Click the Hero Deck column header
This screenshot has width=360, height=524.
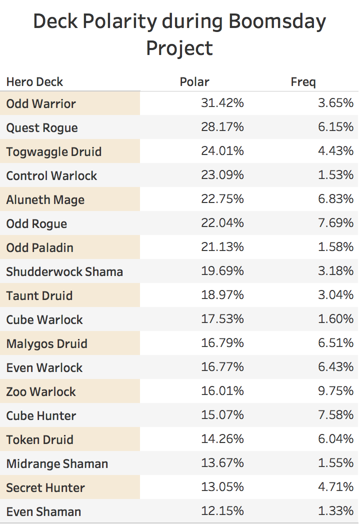pos(35,82)
